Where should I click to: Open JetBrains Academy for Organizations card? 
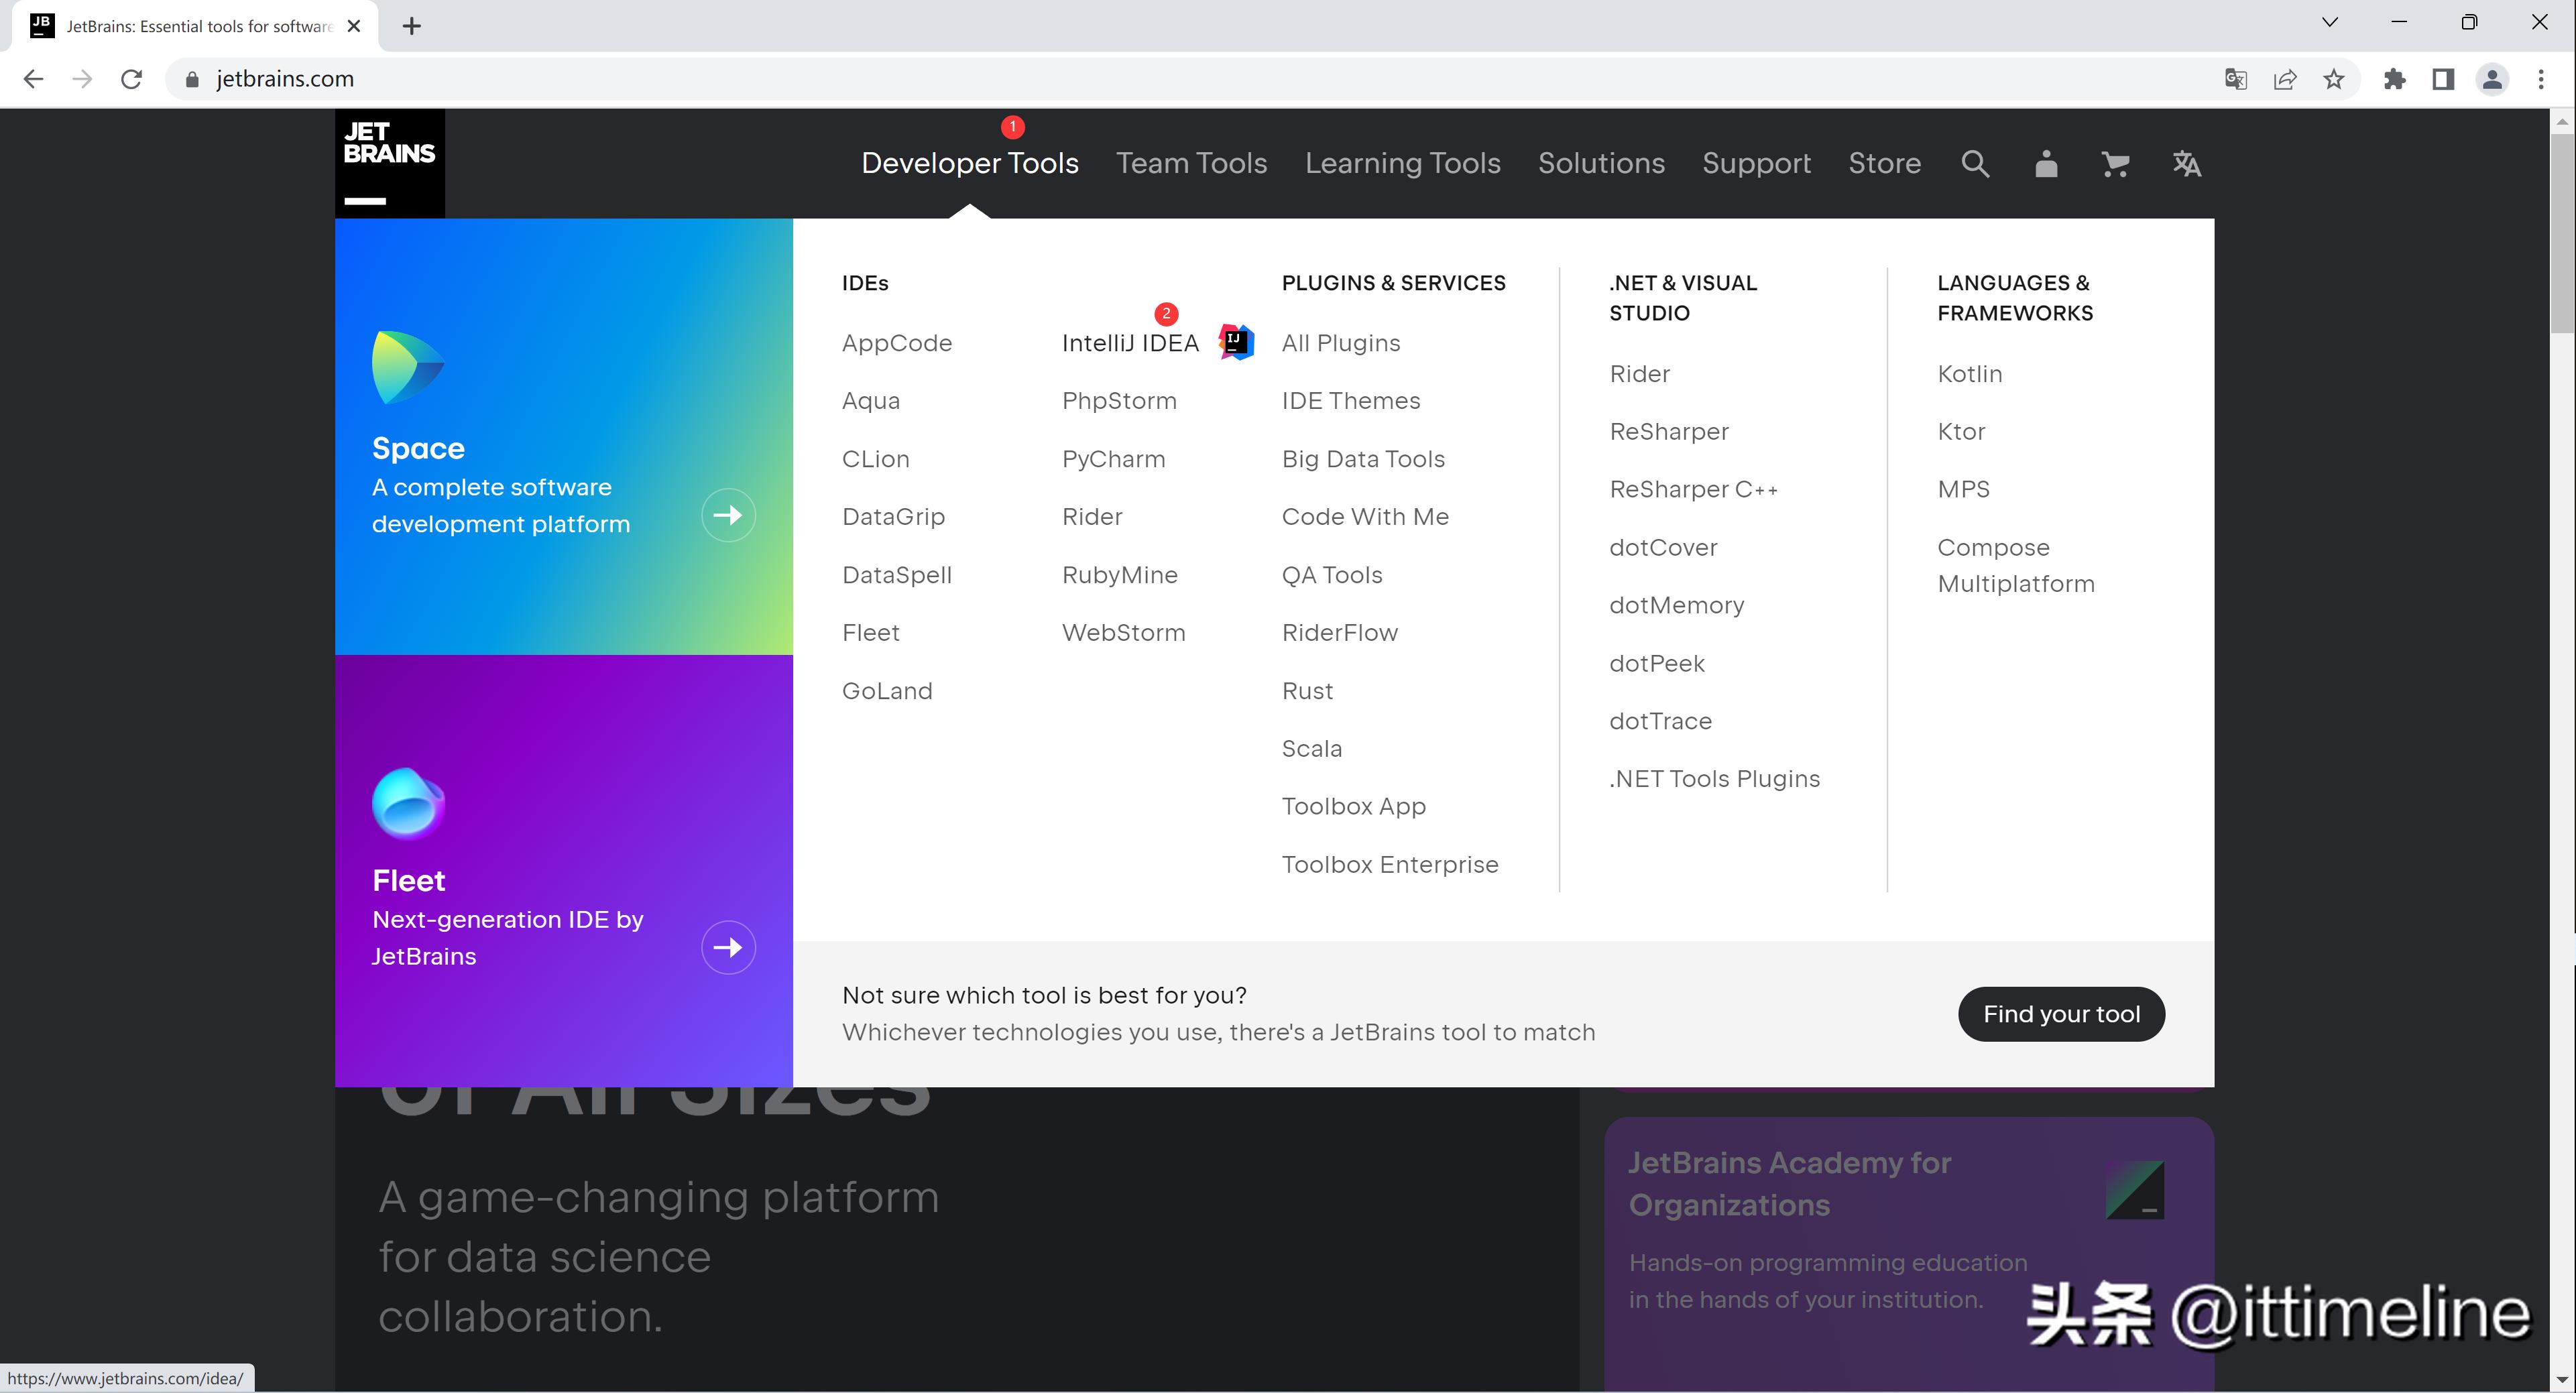tap(1908, 1254)
